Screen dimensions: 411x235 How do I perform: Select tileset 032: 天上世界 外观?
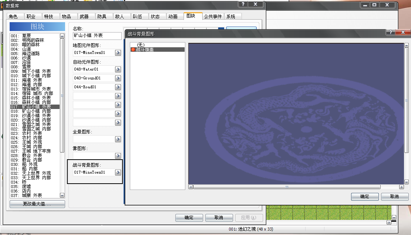(35, 173)
